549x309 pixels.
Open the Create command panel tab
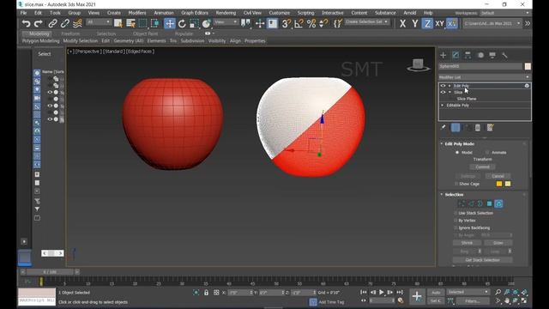[443, 55]
